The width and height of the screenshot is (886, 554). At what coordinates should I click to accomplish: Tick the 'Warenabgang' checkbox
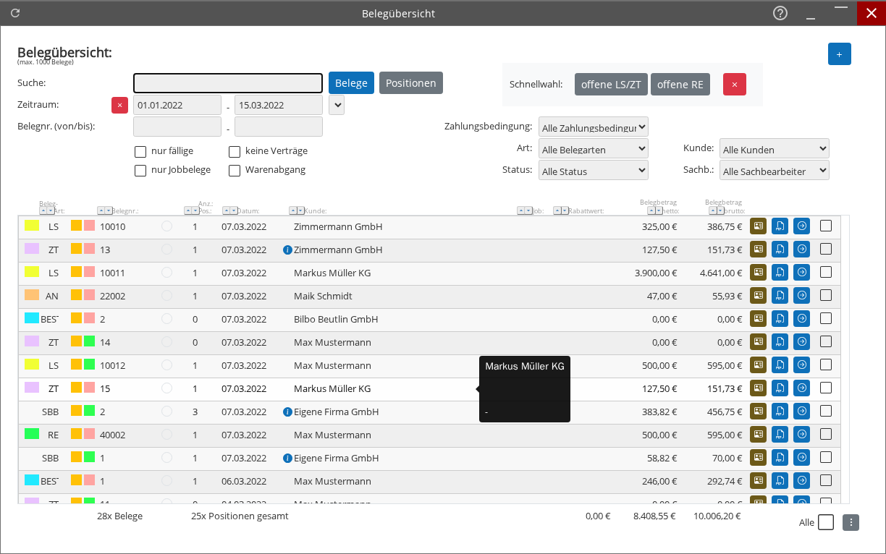235,170
